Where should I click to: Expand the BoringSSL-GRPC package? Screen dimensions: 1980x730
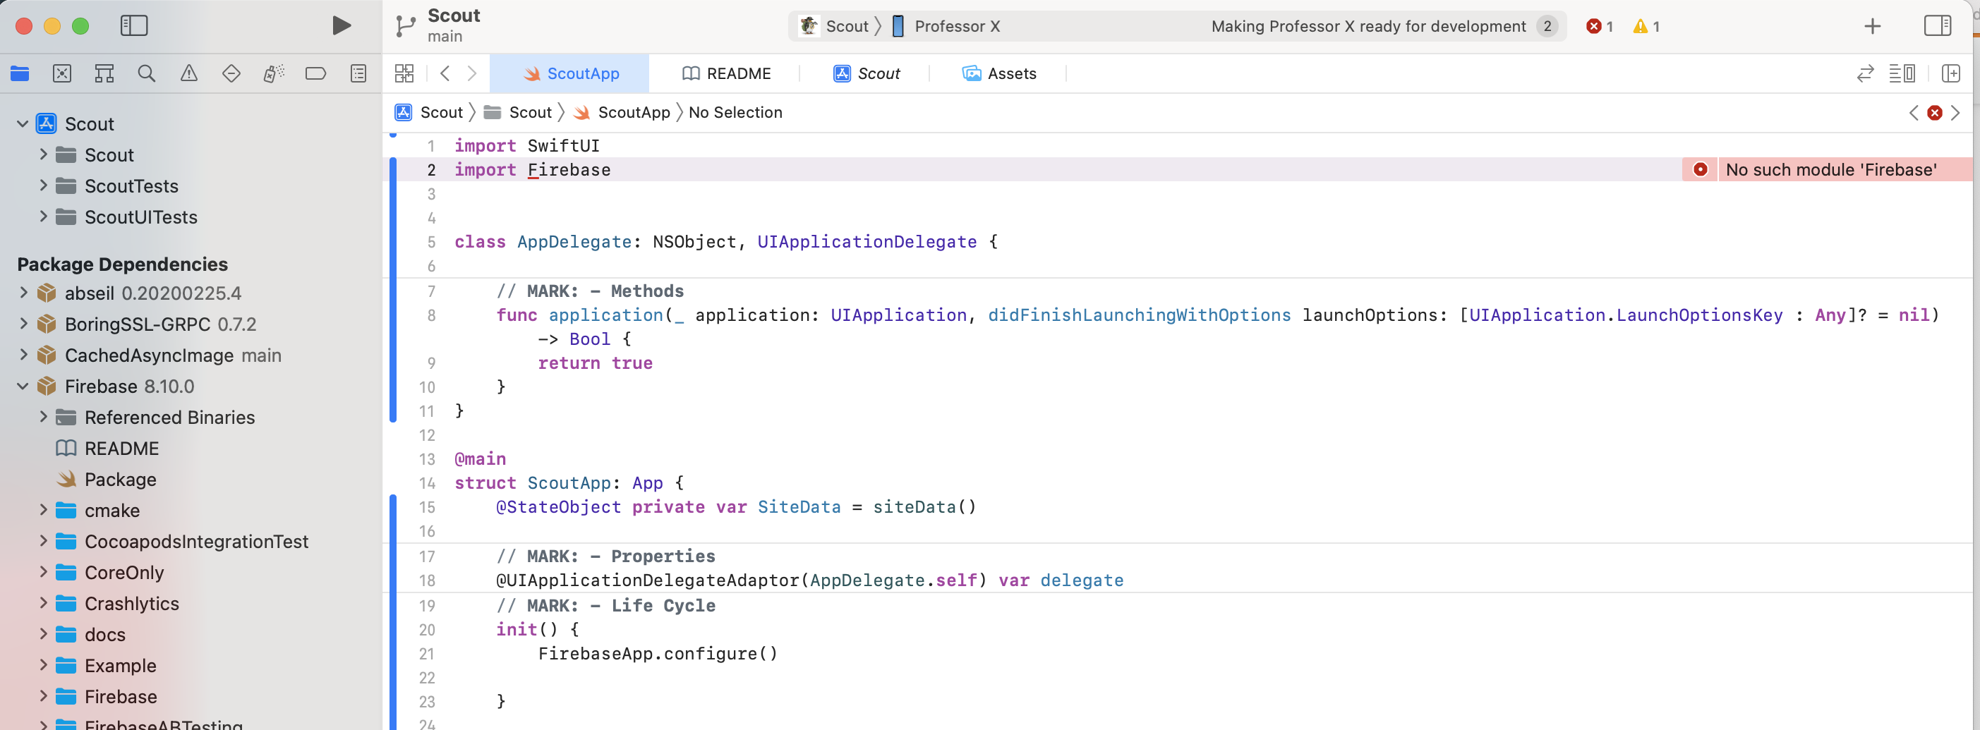[23, 324]
